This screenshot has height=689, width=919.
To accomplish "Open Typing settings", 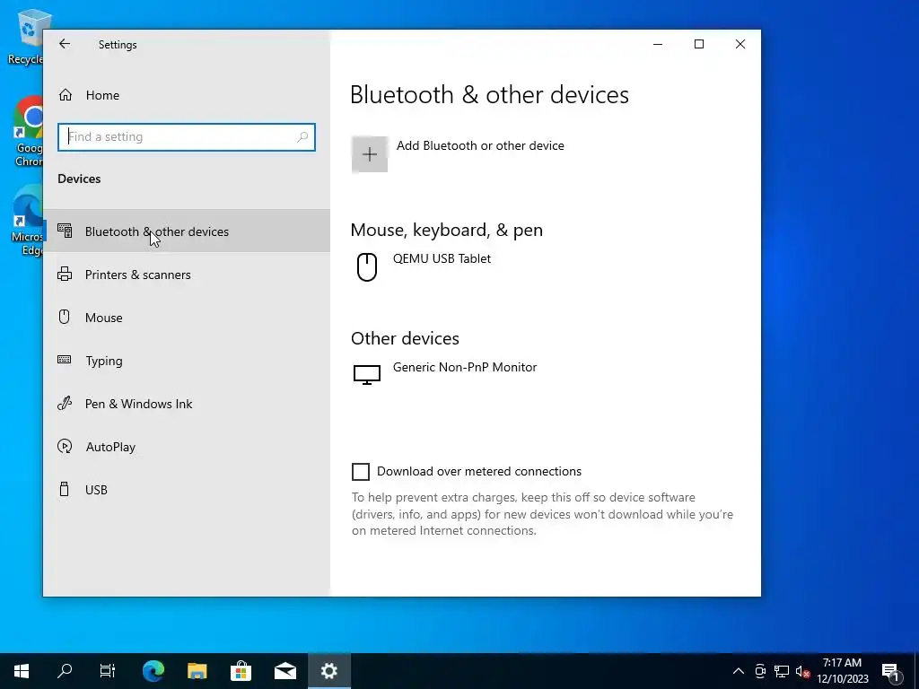I will coord(187,361).
